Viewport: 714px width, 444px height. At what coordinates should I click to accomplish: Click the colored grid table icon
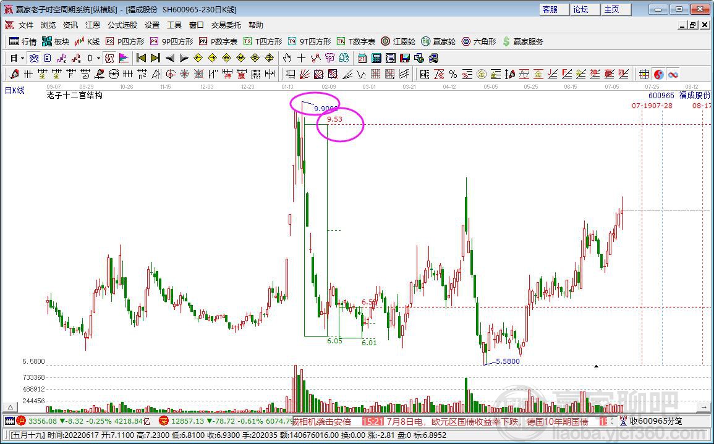click(x=644, y=73)
